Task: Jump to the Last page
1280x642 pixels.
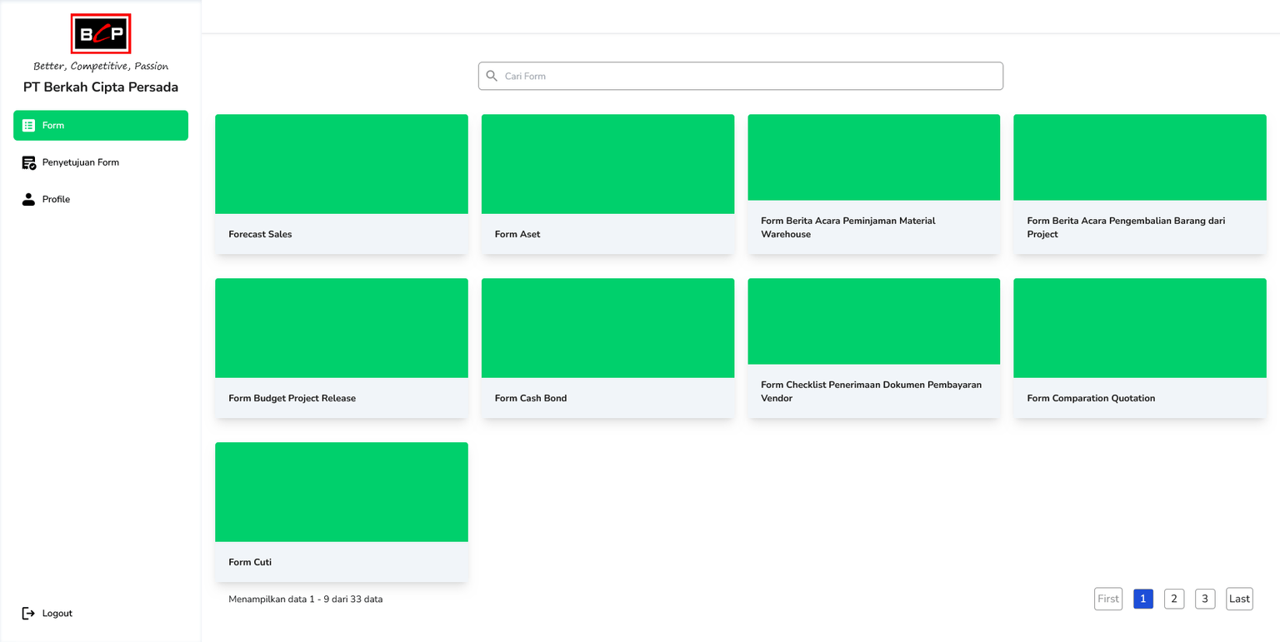Action: point(1239,599)
